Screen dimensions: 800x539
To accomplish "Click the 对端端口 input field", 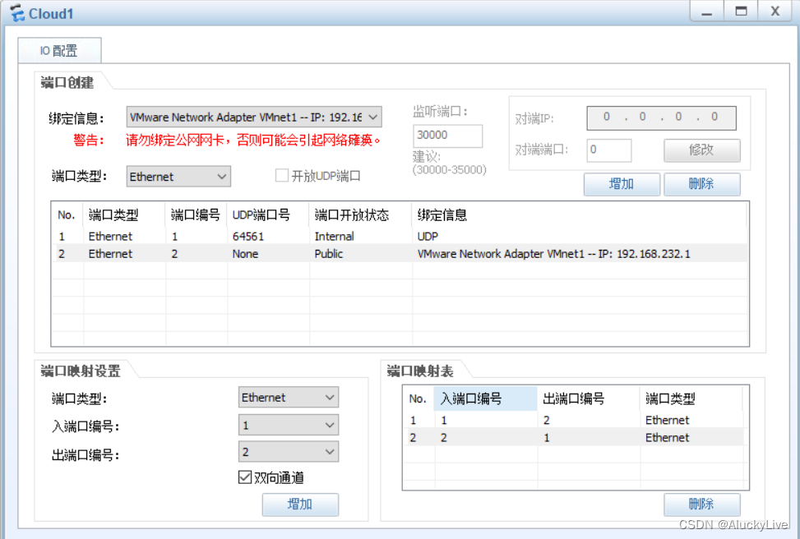I will (608, 150).
